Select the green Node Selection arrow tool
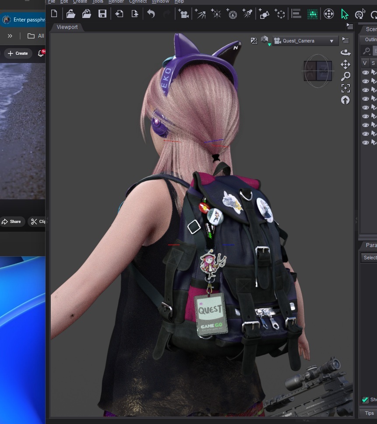The height and width of the screenshot is (424, 377). pos(345,14)
